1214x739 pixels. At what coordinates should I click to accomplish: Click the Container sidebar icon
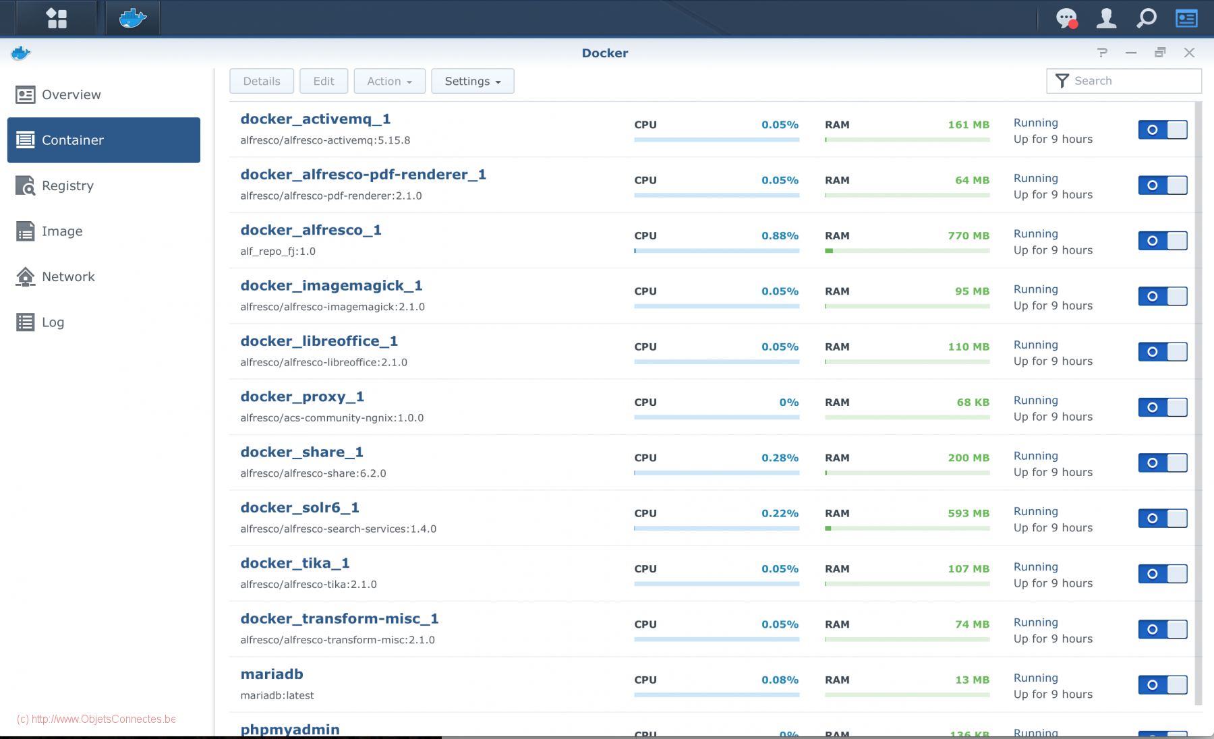pyautogui.click(x=26, y=140)
